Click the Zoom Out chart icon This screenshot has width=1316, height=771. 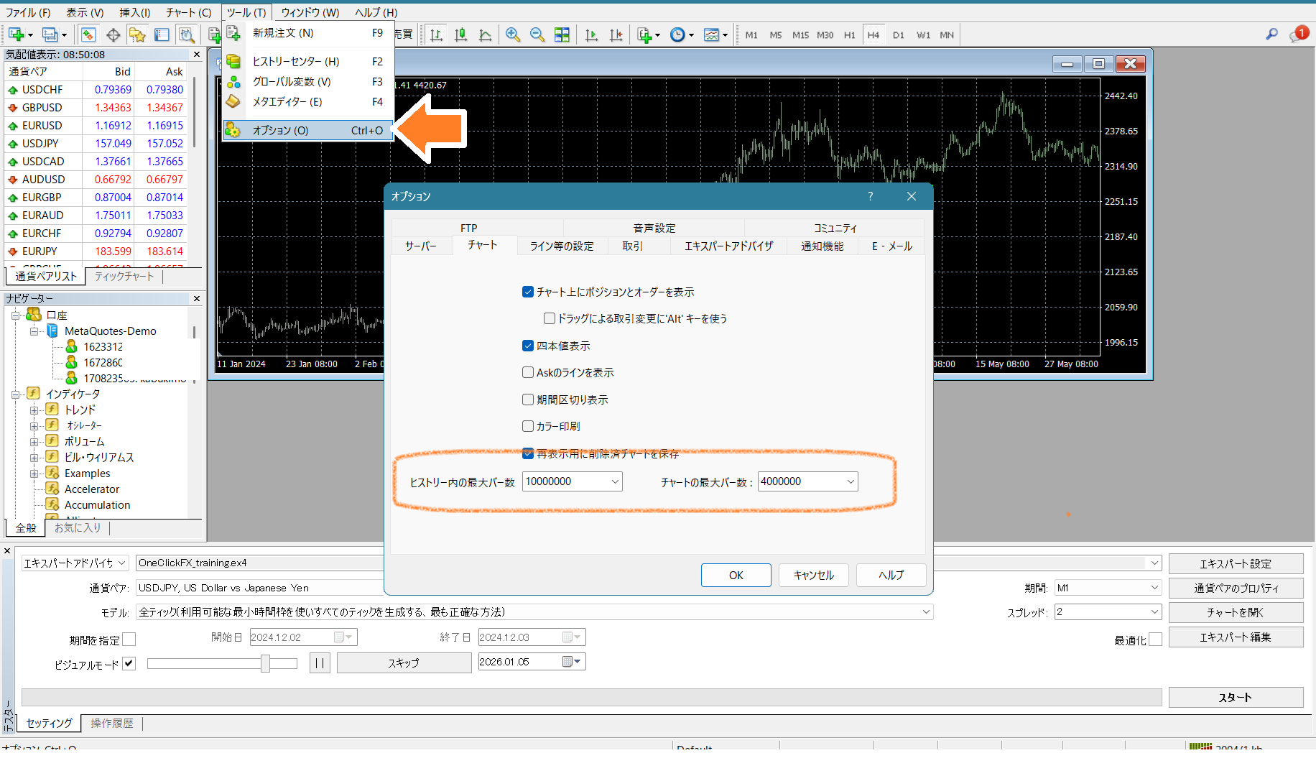(537, 34)
